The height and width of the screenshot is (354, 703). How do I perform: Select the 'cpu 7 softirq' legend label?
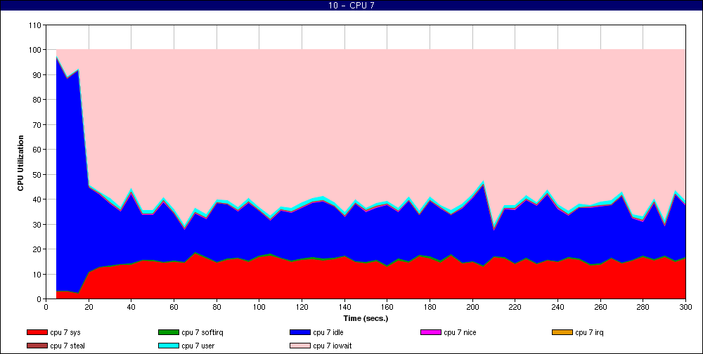pyautogui.click(x=202, y=332)
